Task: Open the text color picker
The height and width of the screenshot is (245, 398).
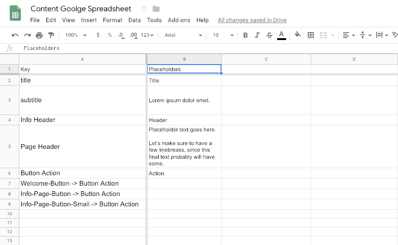Action: coord(281,35)
